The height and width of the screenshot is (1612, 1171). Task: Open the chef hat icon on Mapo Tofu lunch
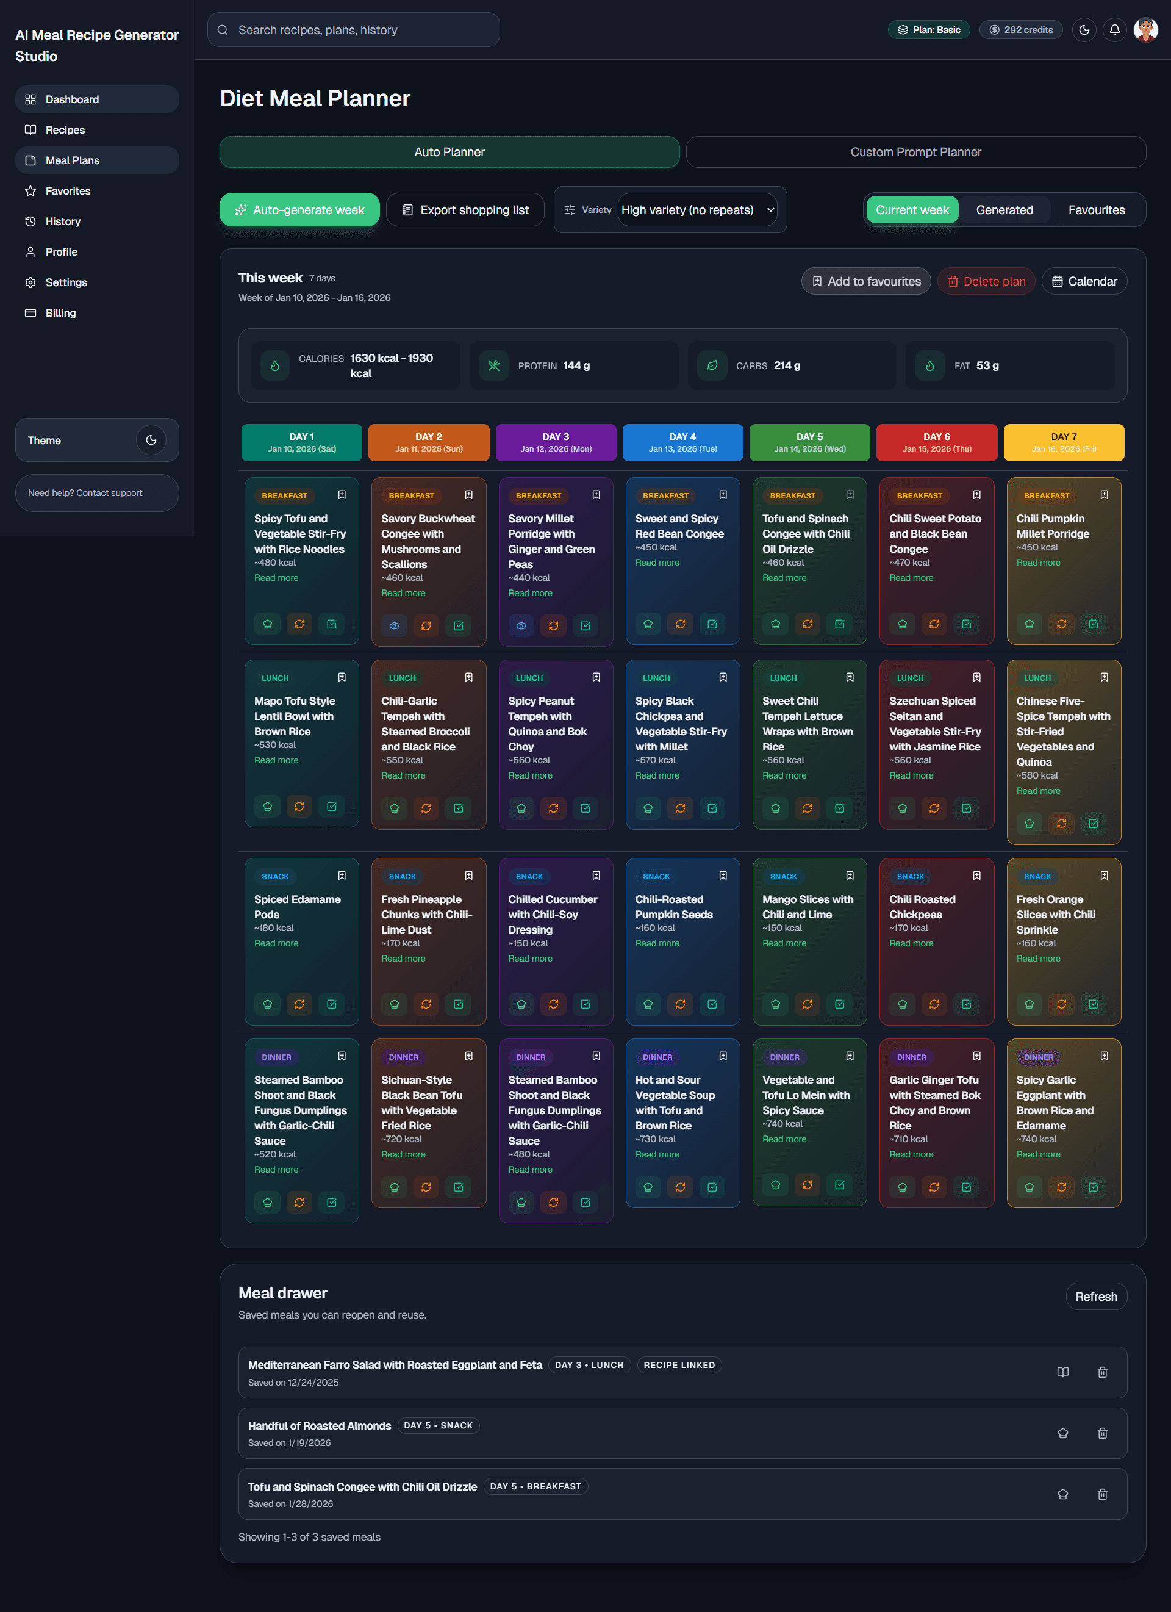[267, 807]
